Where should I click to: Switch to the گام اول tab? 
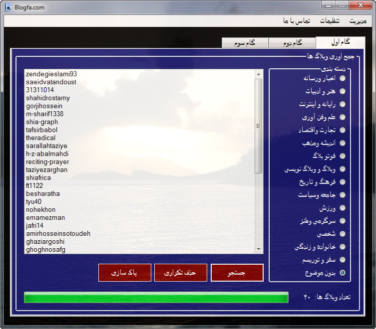tap(341, 42)
